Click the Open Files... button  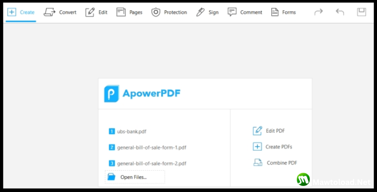click(x=135, y=177)
